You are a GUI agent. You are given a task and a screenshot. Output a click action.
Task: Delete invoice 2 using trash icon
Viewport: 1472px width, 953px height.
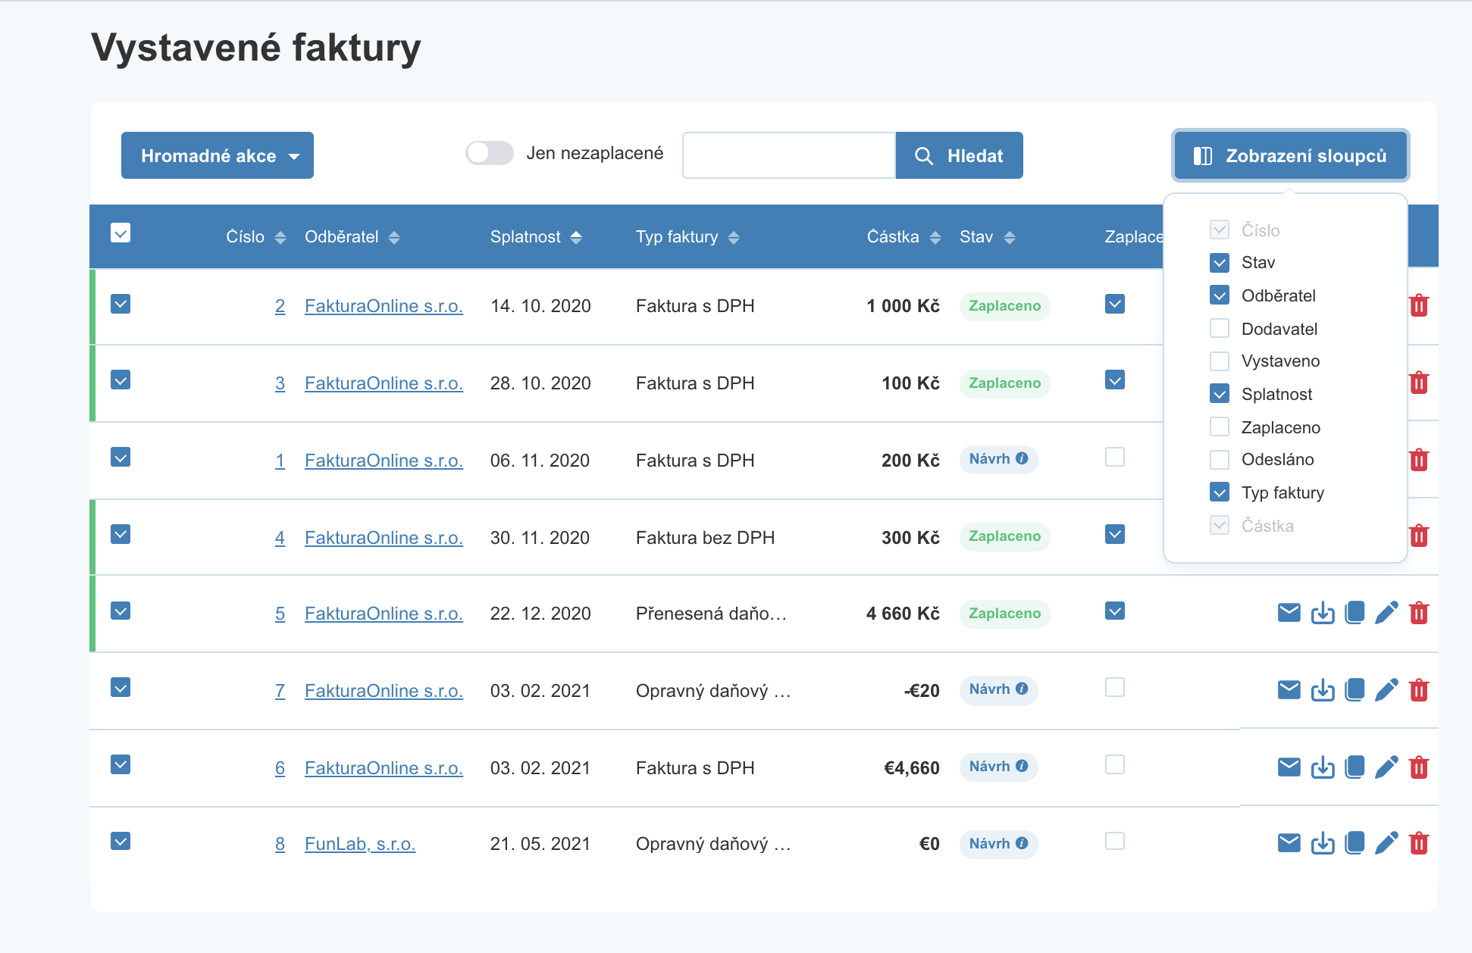coord(1419,306)
